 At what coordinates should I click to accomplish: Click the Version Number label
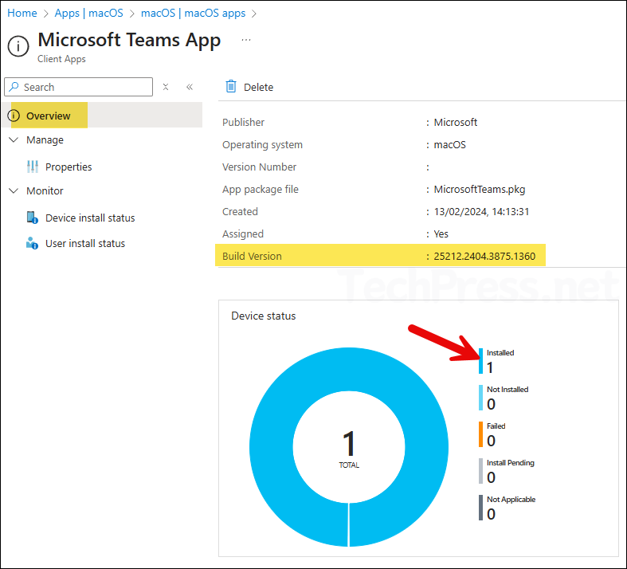(x=259, y=167)
